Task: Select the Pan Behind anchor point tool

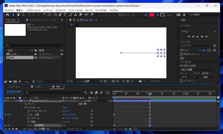Action: click(49, 15)
